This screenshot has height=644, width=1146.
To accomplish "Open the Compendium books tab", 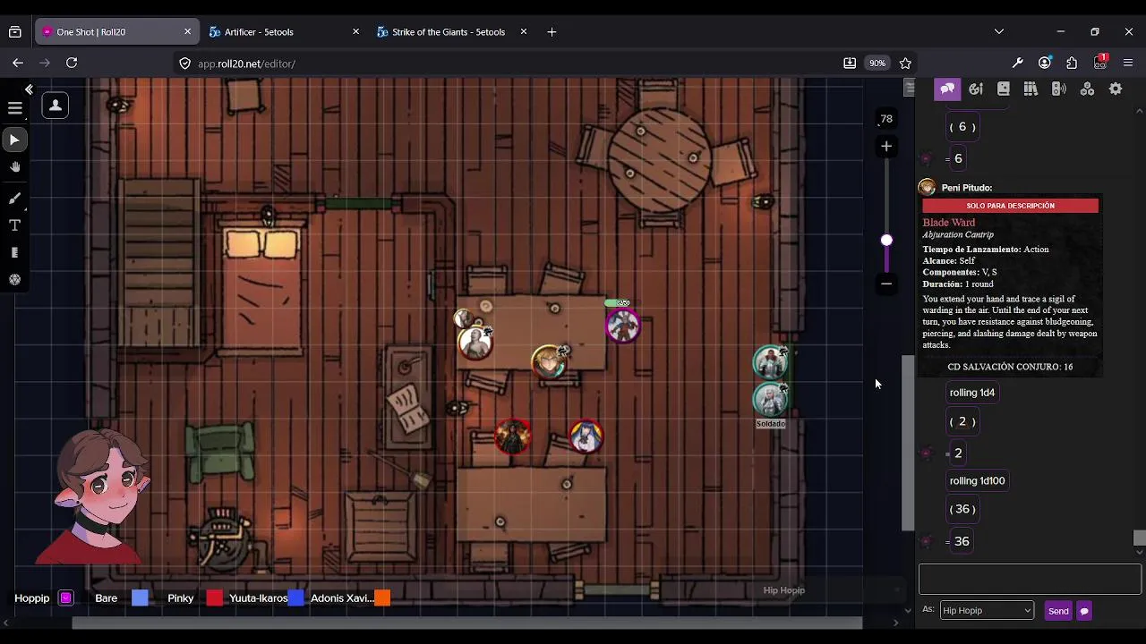I will tap(1031, 89).
